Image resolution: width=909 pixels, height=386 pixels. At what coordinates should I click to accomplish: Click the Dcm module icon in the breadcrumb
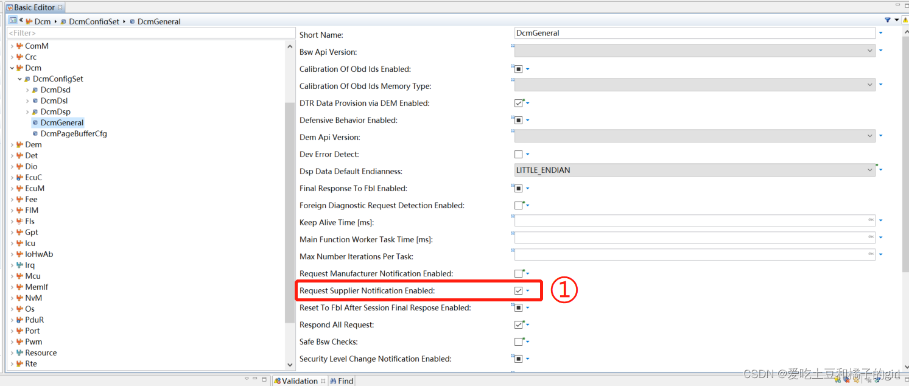(29, 21)
